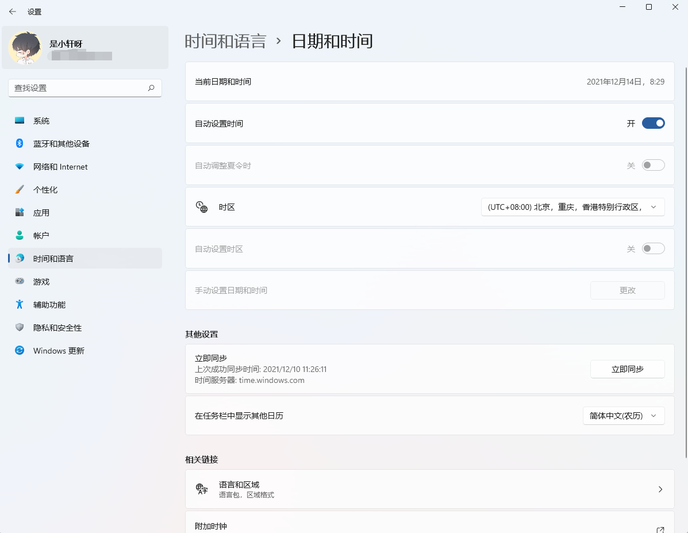Click the time zone clock-globe icon
This screenshot has width=688, height=533.
point(202,207)
